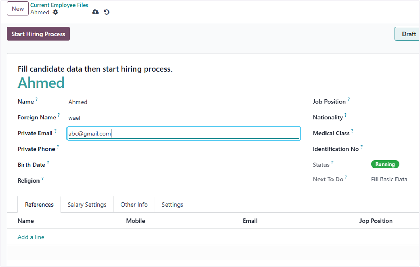Click the cloud save icon

[x=95, y=12]
